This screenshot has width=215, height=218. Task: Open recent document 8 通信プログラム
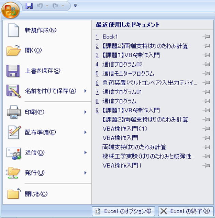[153, 101]
